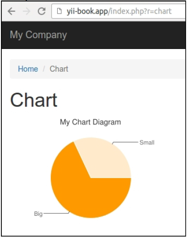Click the large Chart page heading
This screenshot has height=237, width=187.
[34, 100]
